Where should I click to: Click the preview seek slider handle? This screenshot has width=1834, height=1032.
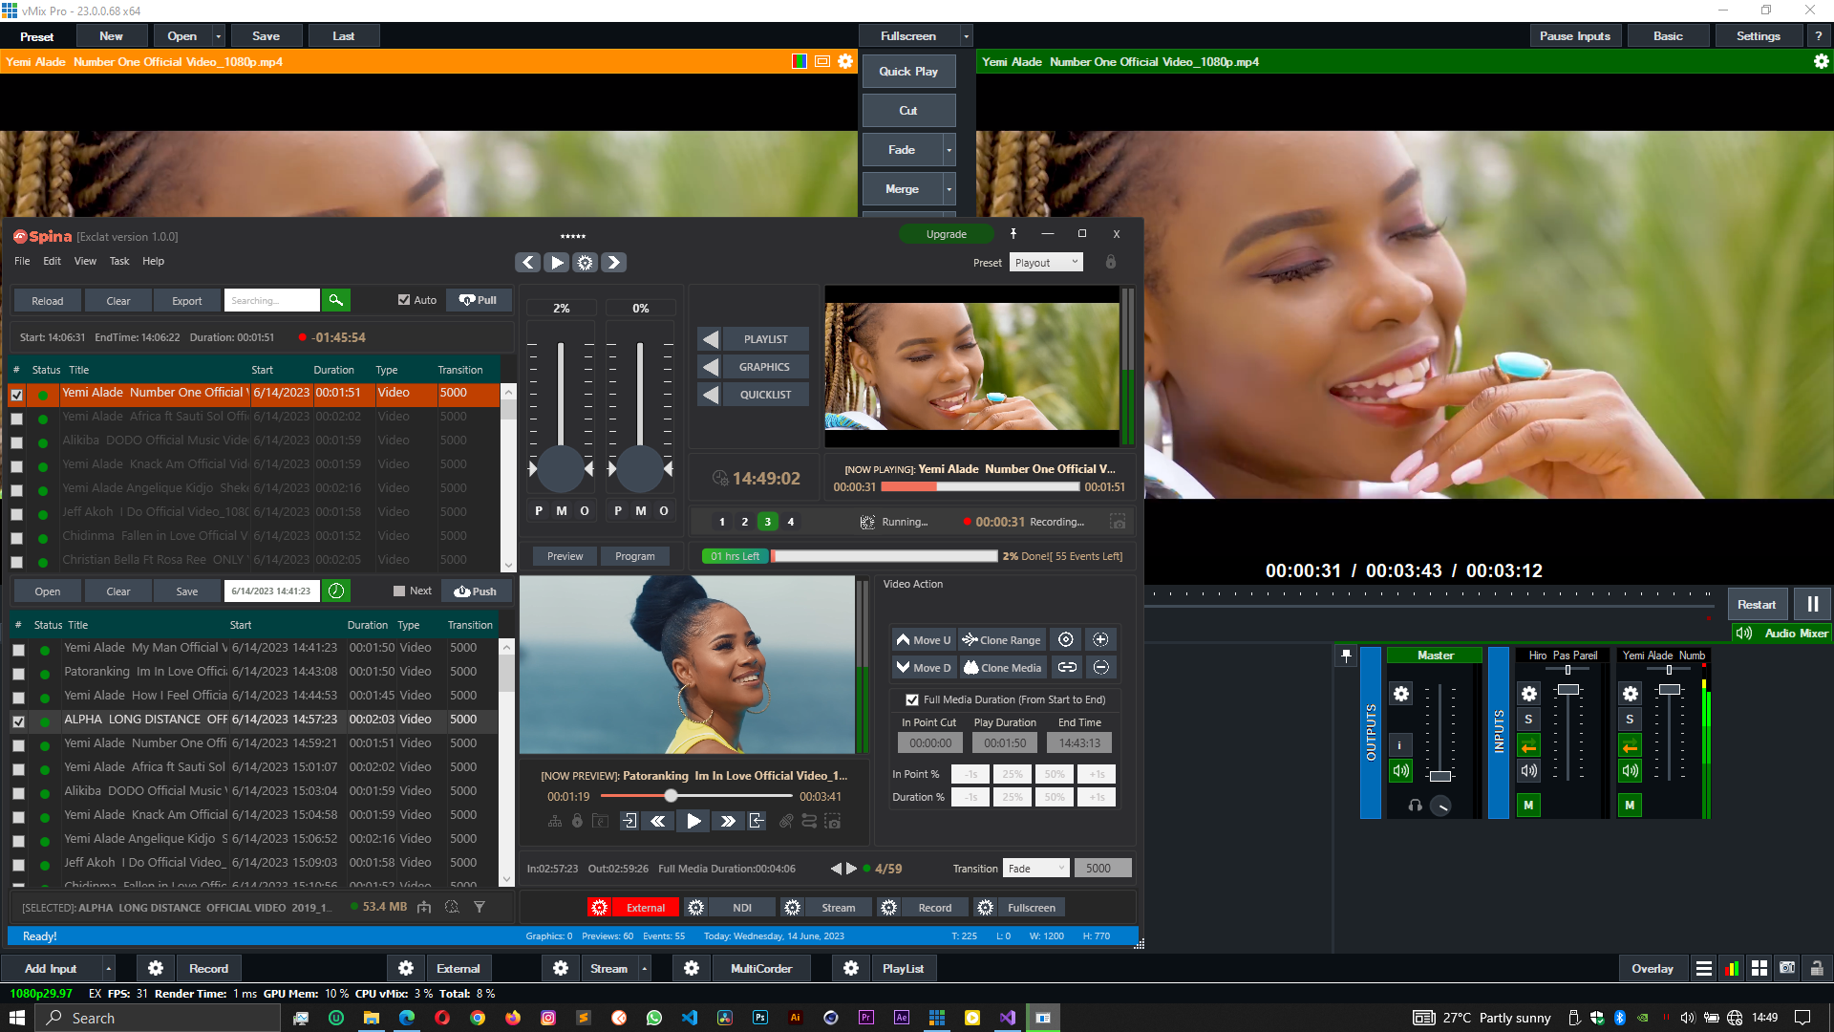[x=672, y=796]
